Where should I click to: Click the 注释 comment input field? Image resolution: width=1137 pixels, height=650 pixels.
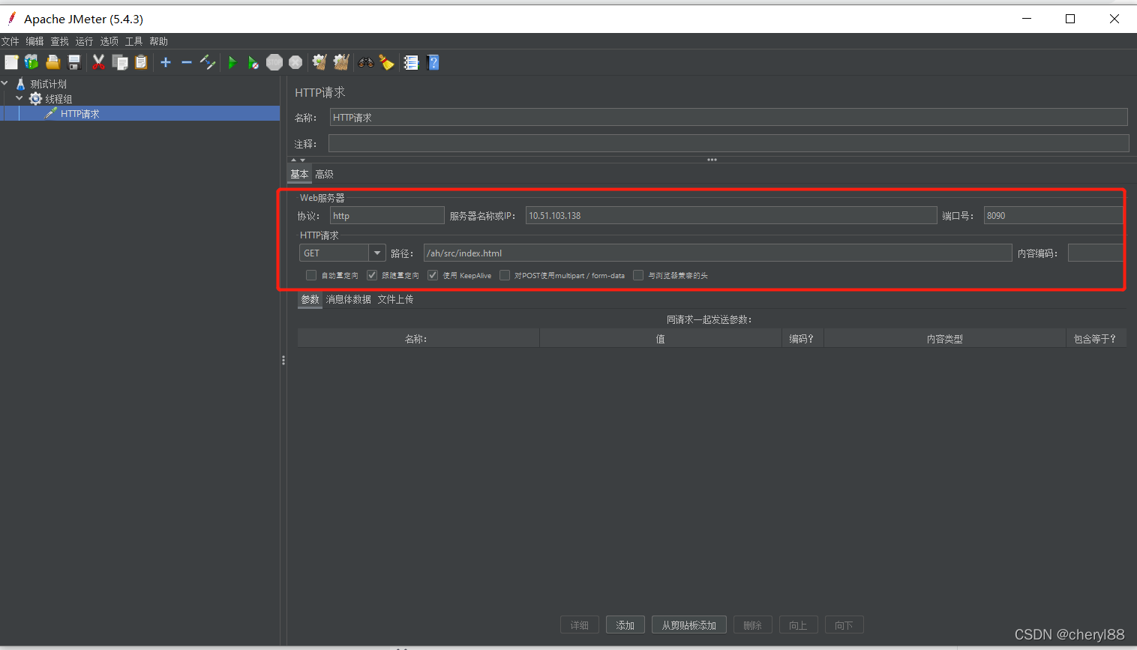coord(729,143)
